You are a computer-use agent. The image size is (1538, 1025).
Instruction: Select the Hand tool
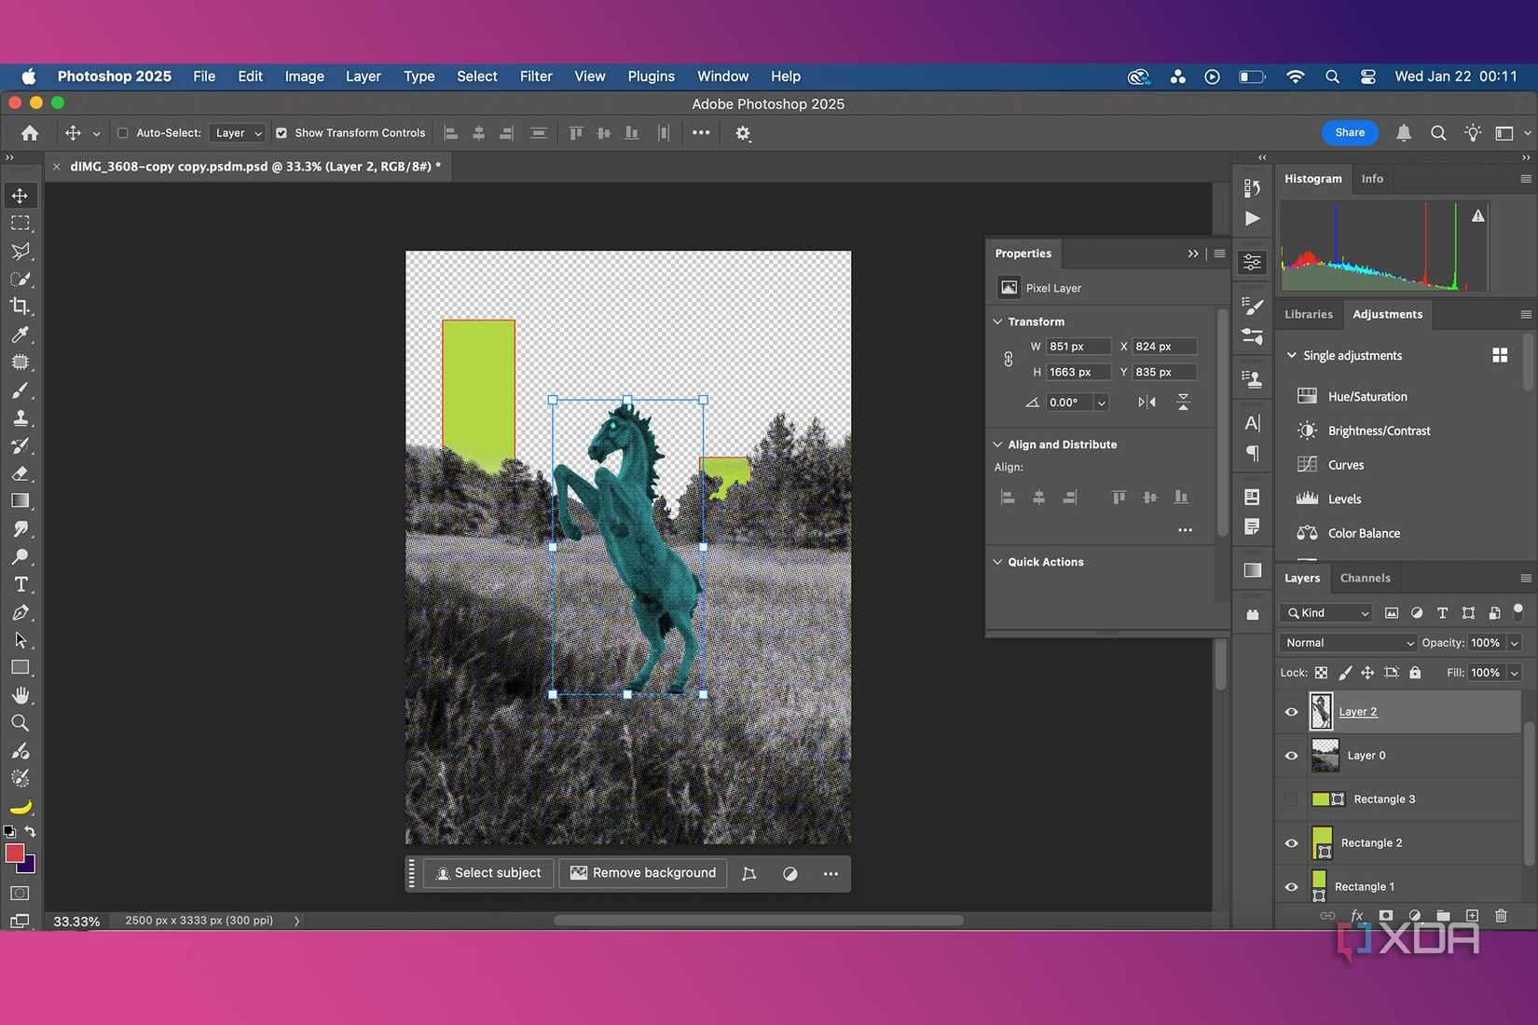(x=20, y=695)
